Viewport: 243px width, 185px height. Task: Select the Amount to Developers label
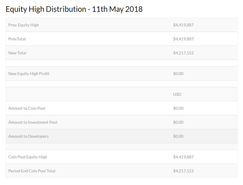(29, 136)
